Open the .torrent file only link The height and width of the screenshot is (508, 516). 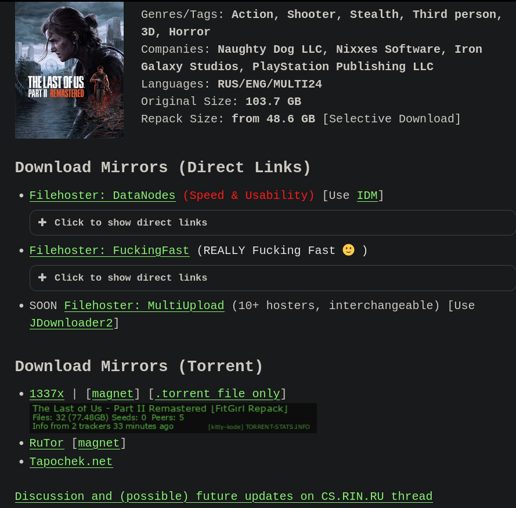click(x=217, y=394)
